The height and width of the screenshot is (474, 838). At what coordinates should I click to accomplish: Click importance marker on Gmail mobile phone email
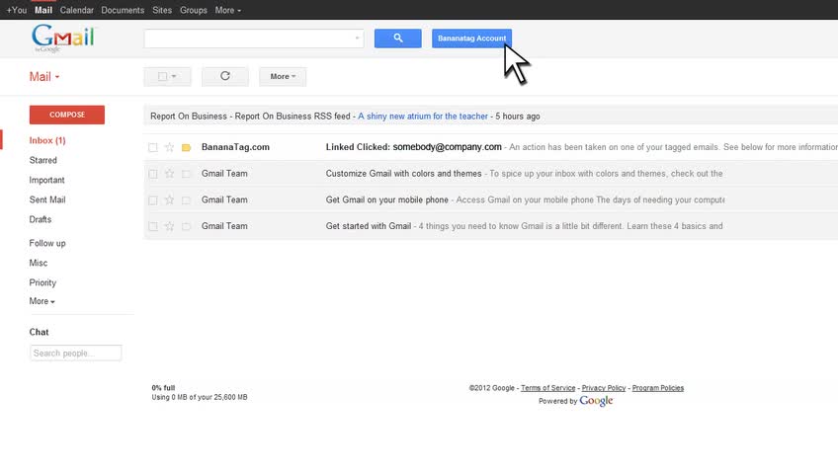click(186, 200)
